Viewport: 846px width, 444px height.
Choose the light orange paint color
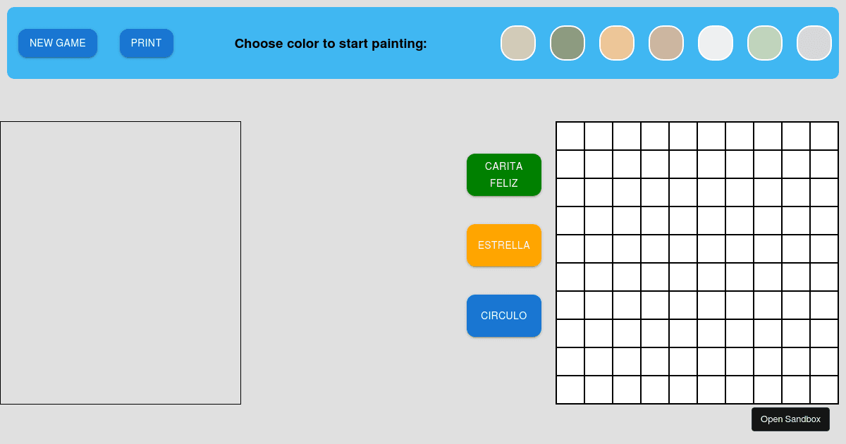pos(617,43)
